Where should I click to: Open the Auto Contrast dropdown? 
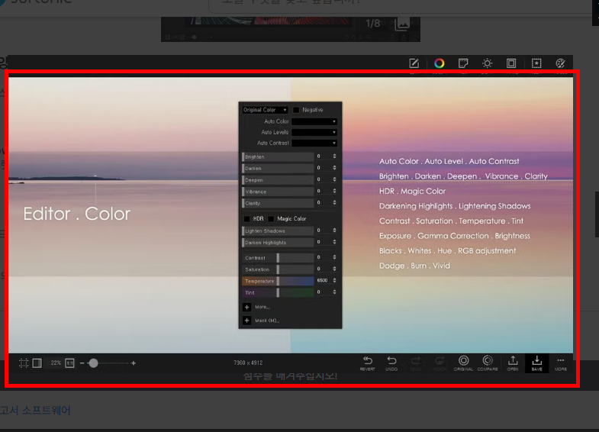[314, 143]
